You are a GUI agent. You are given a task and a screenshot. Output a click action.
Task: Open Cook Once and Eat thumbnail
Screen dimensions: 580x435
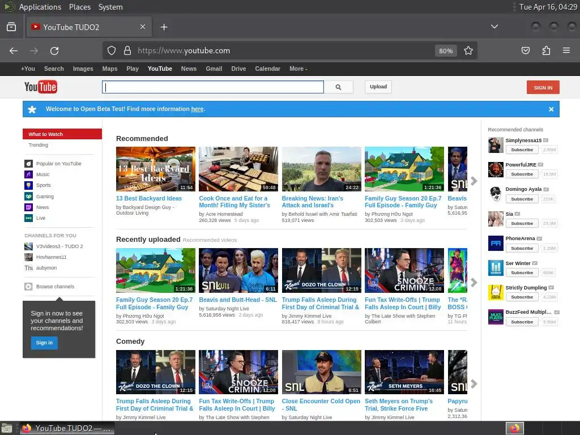pyautogui.click(x=238, y=169)
